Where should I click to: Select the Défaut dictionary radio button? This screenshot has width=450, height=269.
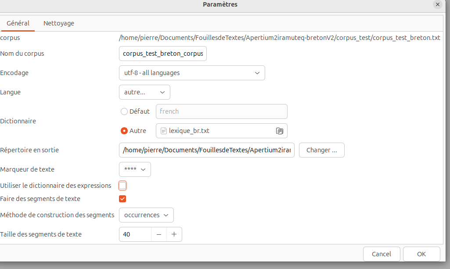124,111
